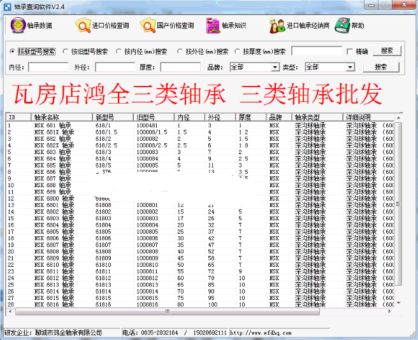The width and height of the screenshot is (418, 340).
Task: Click cell "1000083" in 旧型号 column
Action: point(147,152)
